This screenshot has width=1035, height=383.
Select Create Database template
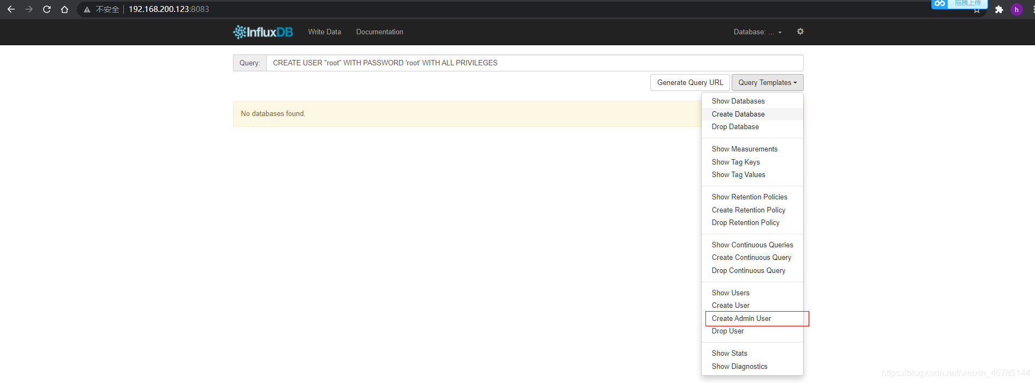point(752,114)
